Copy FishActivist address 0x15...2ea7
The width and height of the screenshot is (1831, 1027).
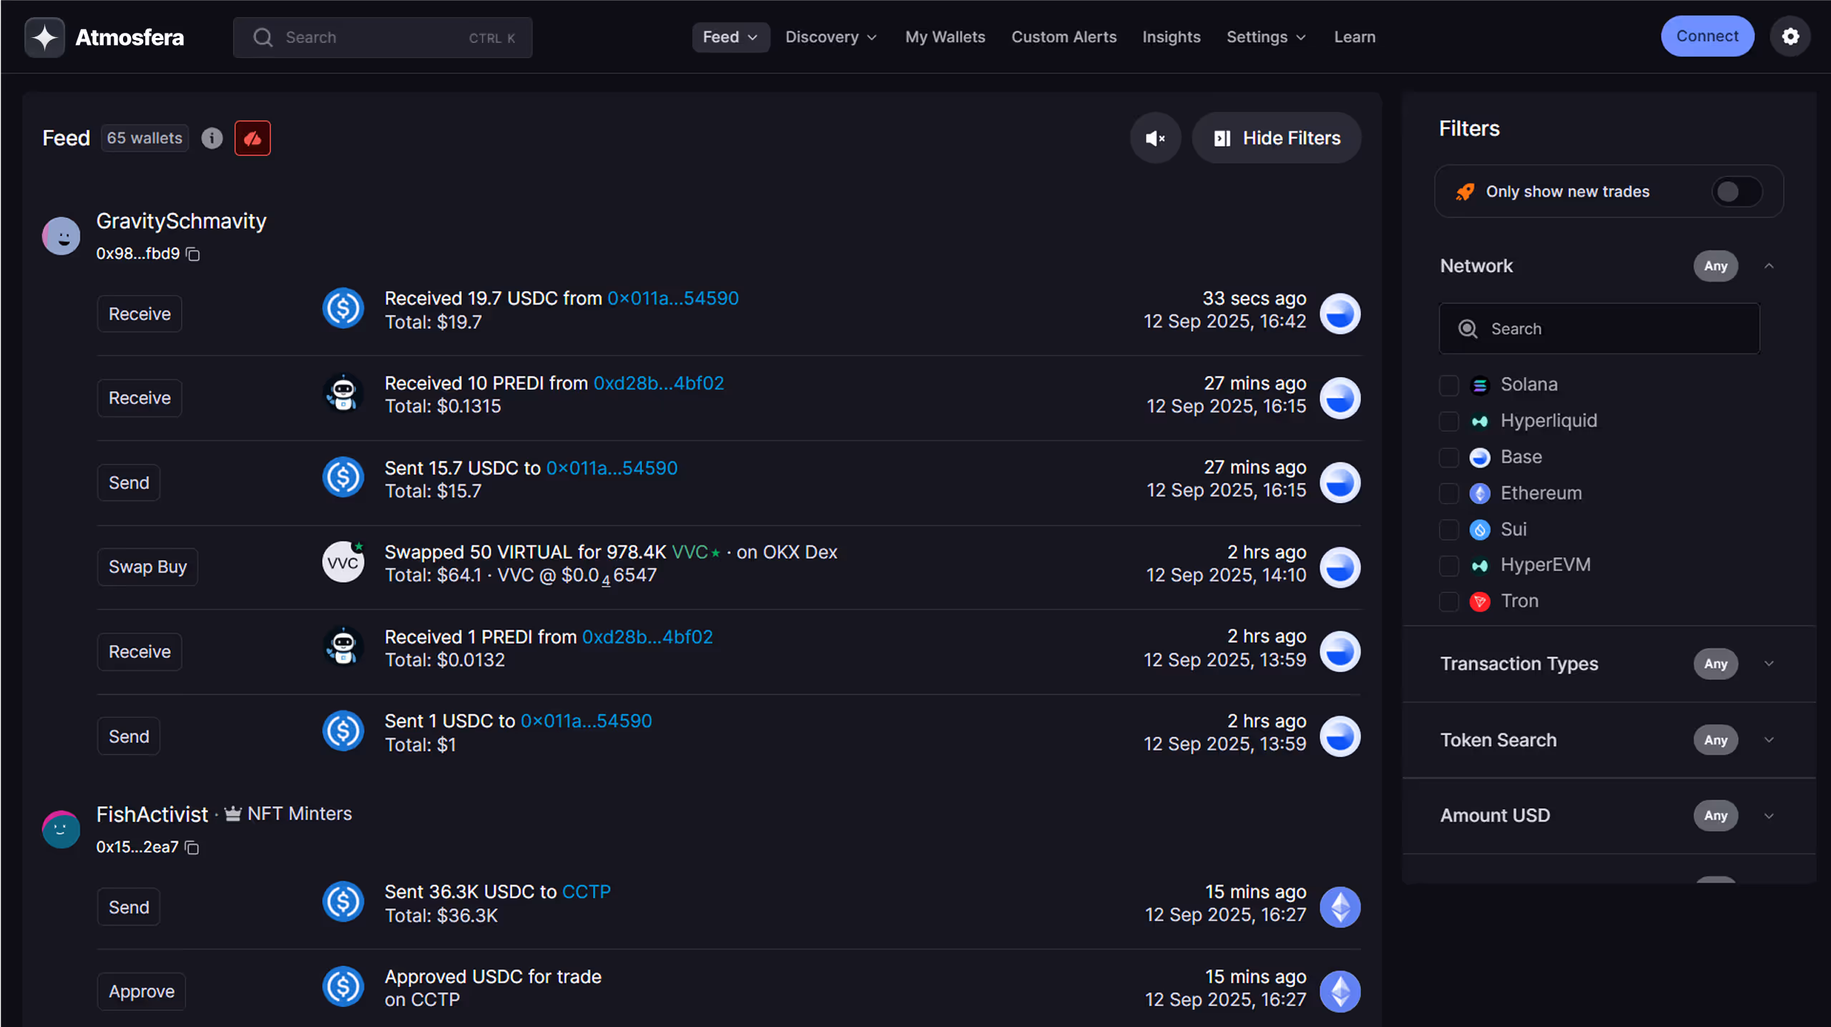point(192,847)
